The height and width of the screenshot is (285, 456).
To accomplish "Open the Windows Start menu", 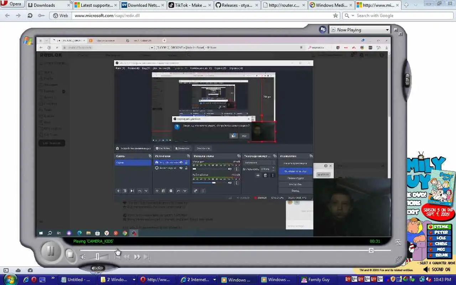I will 10,279.
